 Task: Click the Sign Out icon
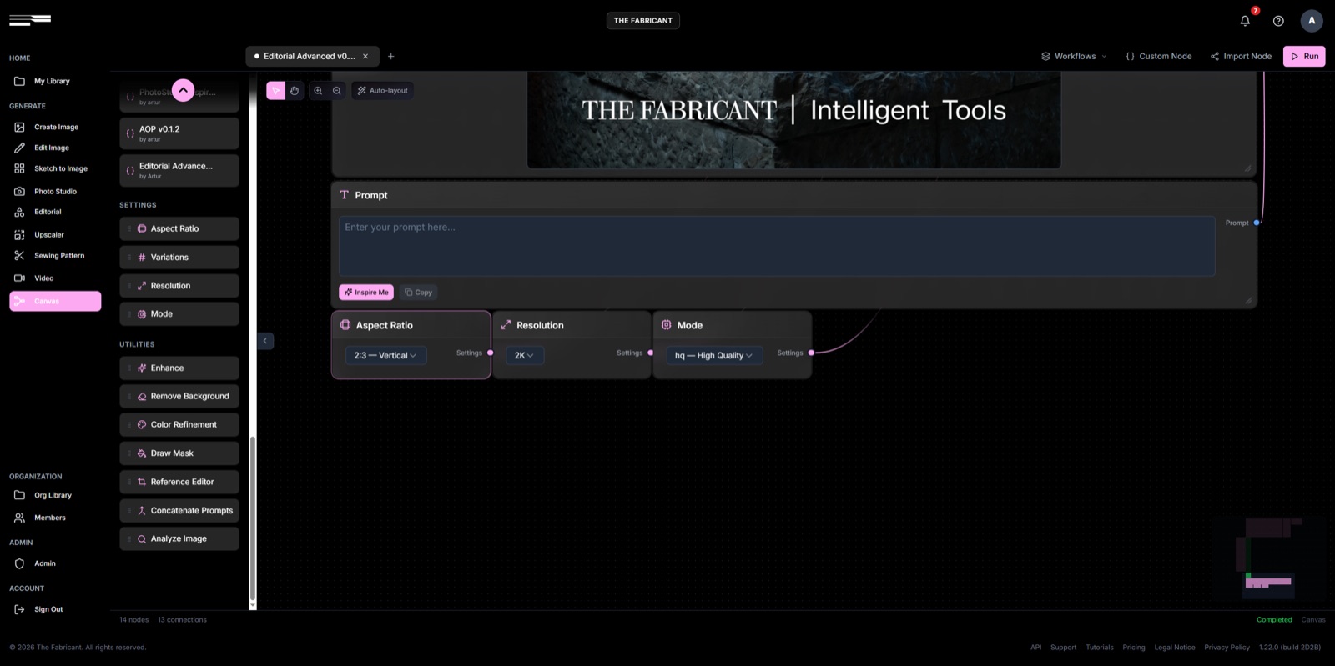(19, 610)
